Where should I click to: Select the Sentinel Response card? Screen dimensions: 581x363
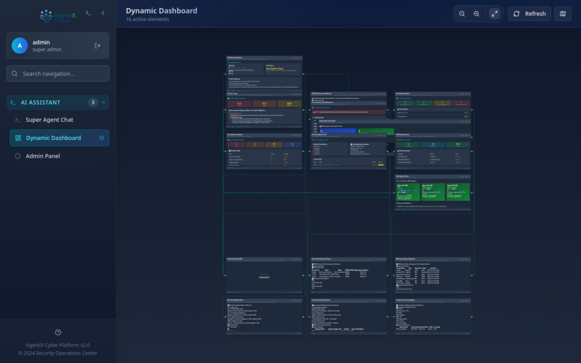coord(264,275)
